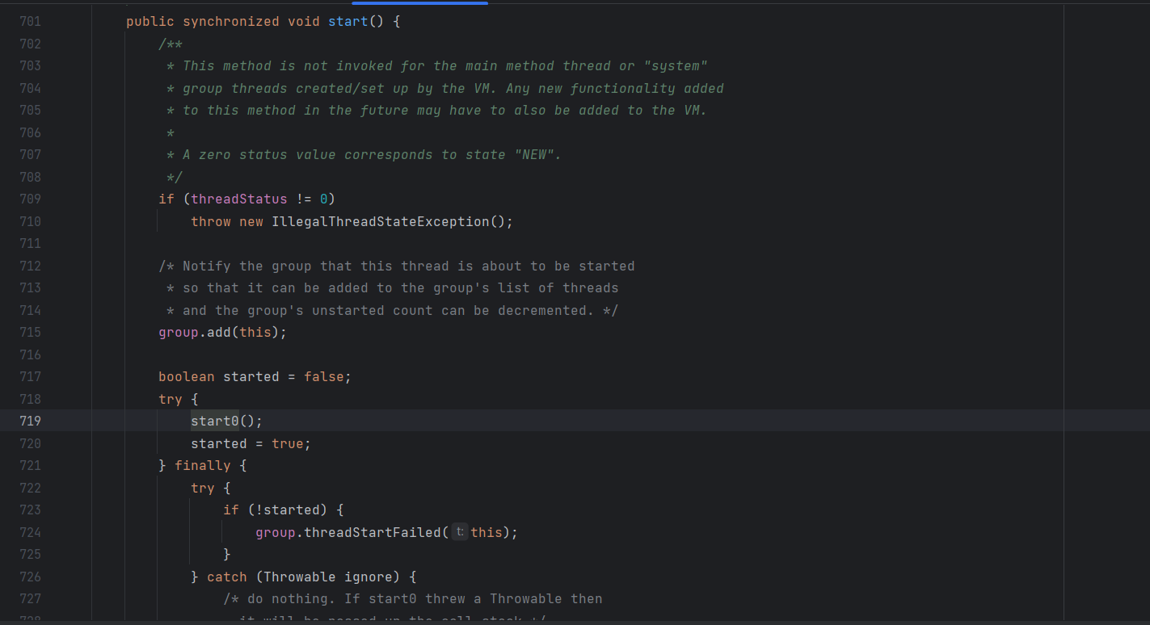Click group.add(this) statement

222,332
